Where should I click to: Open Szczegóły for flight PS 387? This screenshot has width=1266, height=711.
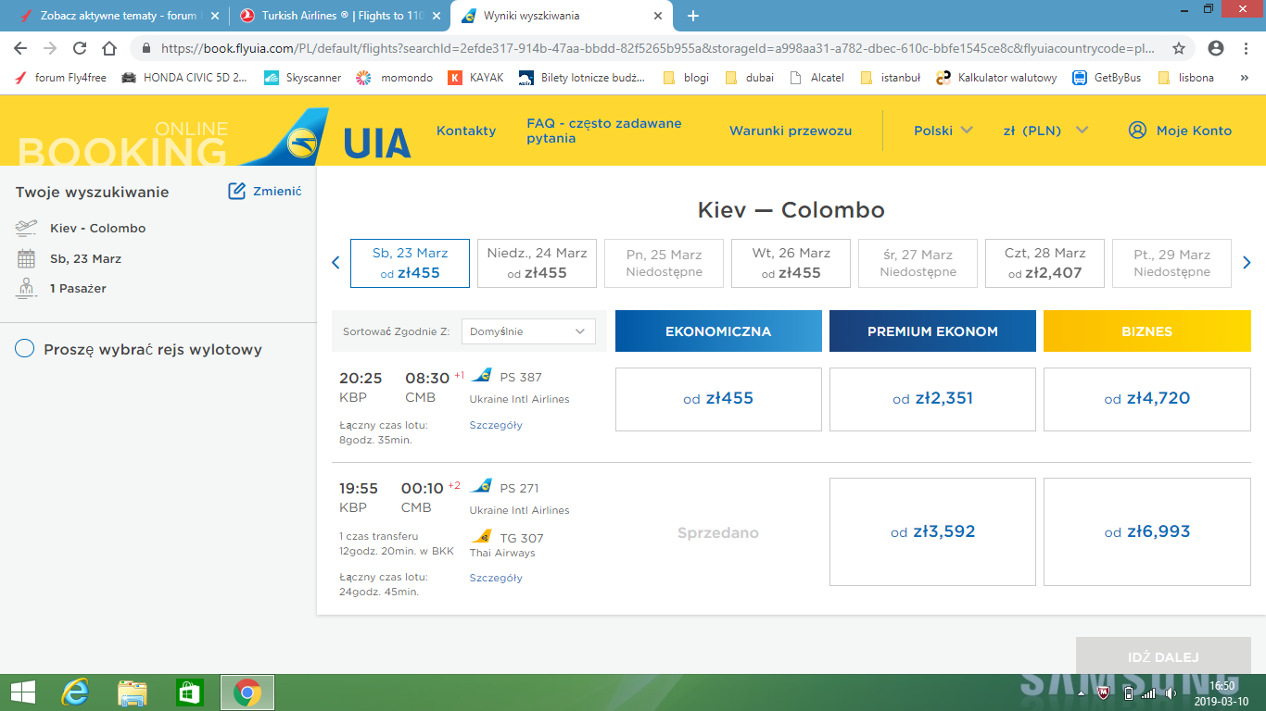496,425
